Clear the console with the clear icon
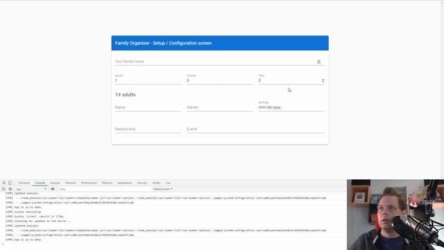 [10, 189]
